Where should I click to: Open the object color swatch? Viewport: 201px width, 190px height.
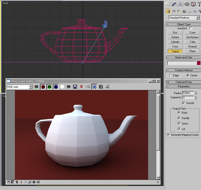199,63
